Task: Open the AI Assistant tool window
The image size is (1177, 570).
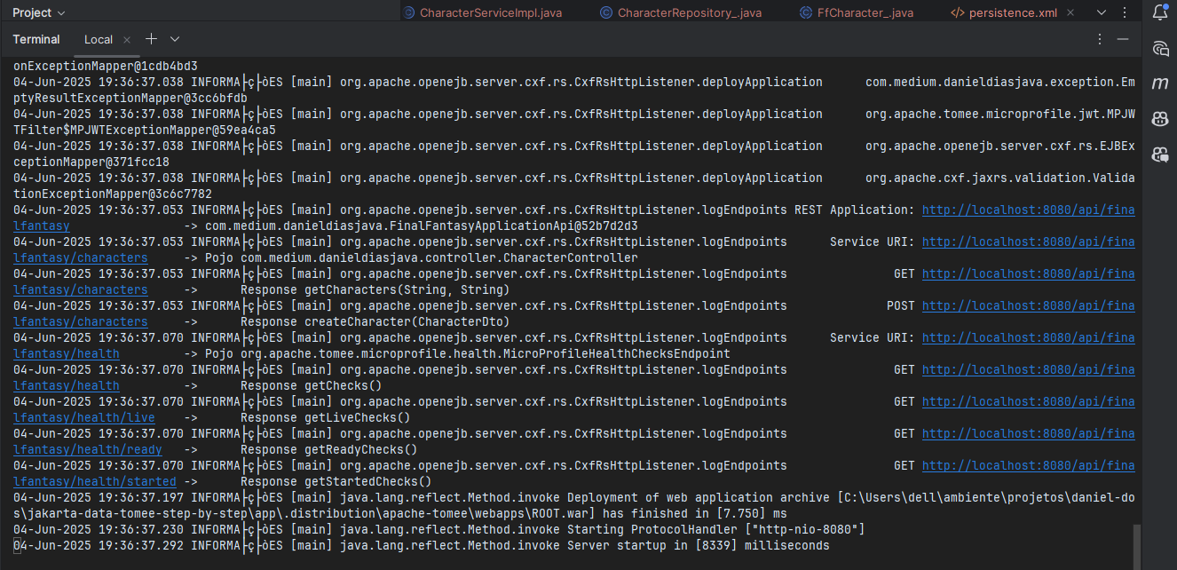Action: (x=1159, y=48)
